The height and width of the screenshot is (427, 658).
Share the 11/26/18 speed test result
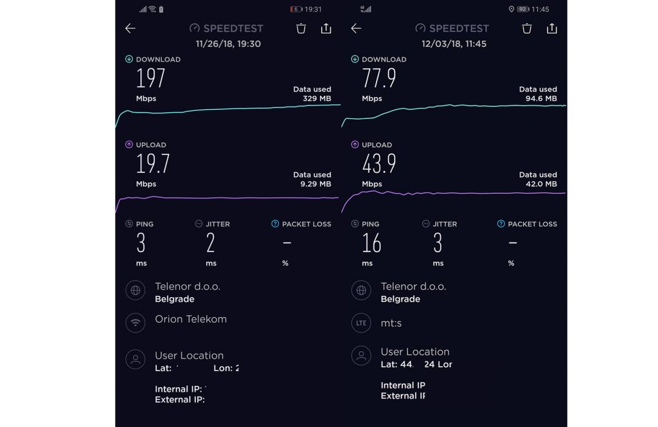coord(326,28)
